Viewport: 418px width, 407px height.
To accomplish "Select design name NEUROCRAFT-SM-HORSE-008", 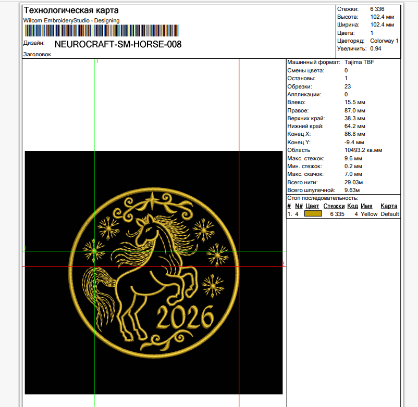I will (118, 44).
